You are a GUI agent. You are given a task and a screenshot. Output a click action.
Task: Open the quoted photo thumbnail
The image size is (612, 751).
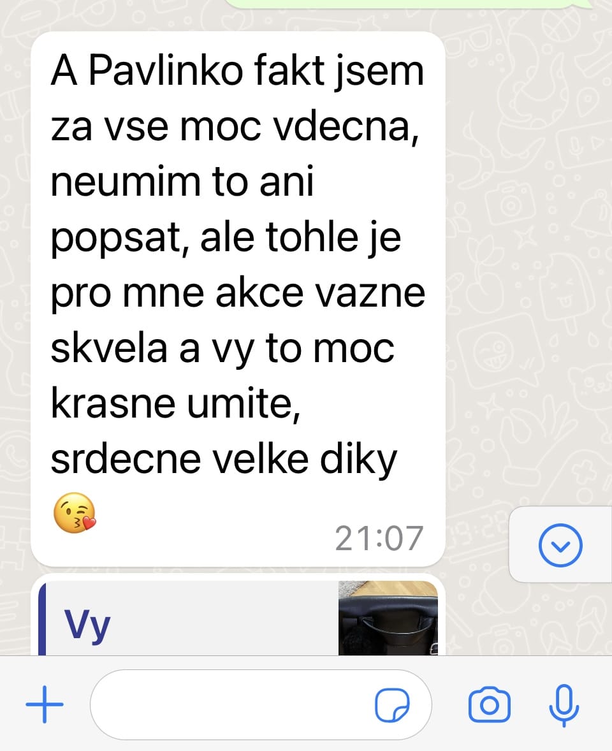click(388, 618)
